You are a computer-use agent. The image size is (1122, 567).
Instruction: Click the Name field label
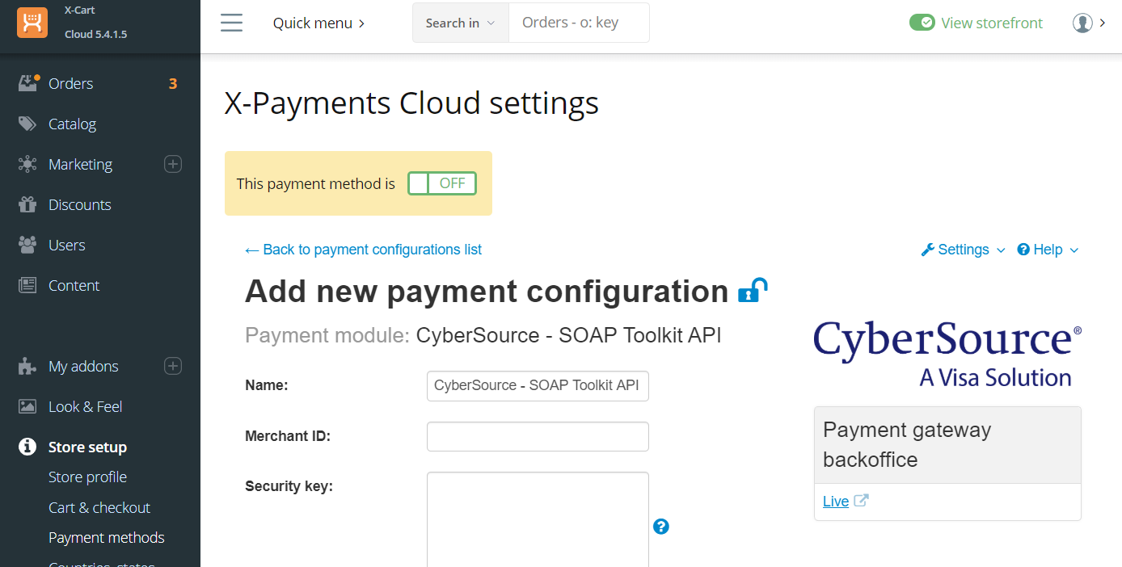[266, 385]
